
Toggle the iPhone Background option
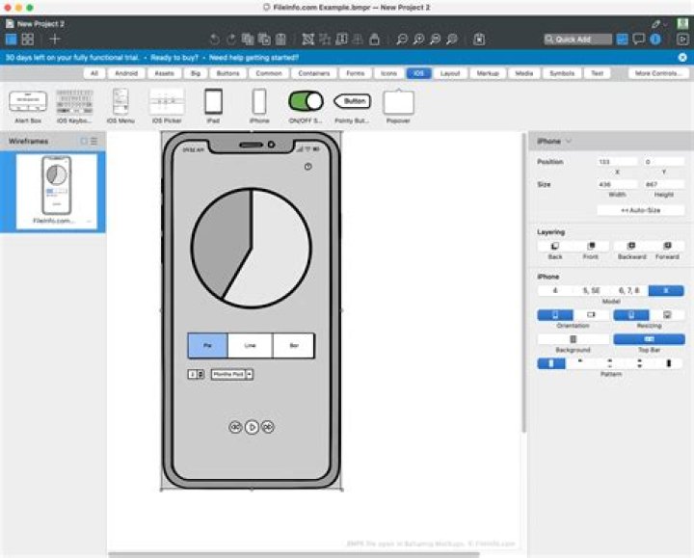573,339
